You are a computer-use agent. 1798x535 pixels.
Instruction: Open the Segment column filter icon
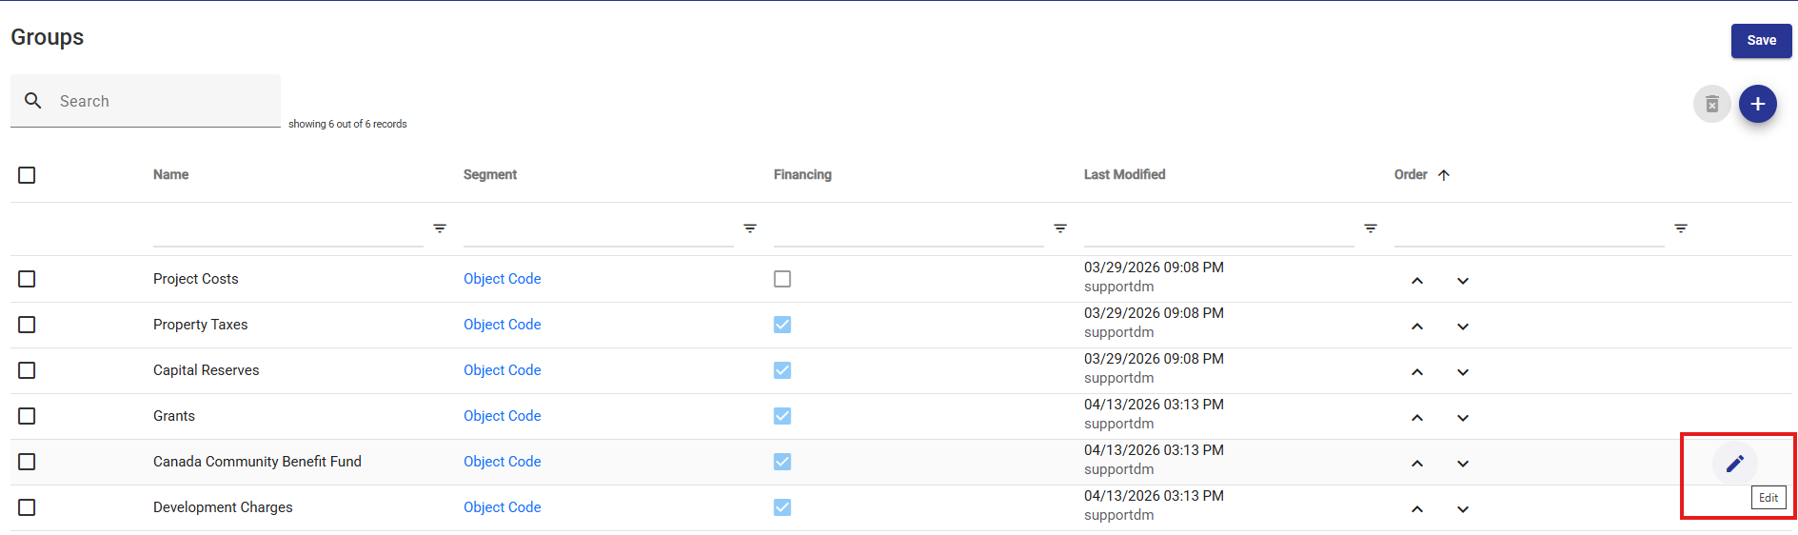(x=750, y=228)
